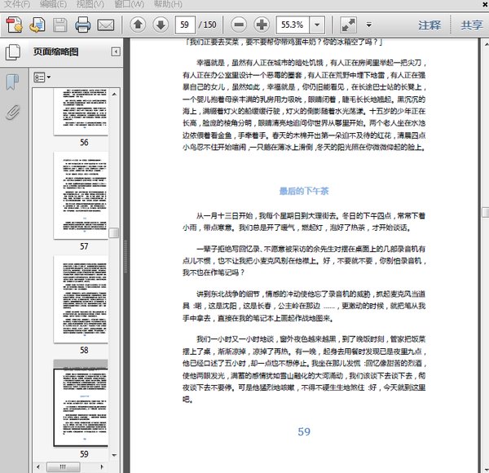Click the thumbnail panel vertical scroll handle

pyautogui.click(x=114, y=232)
